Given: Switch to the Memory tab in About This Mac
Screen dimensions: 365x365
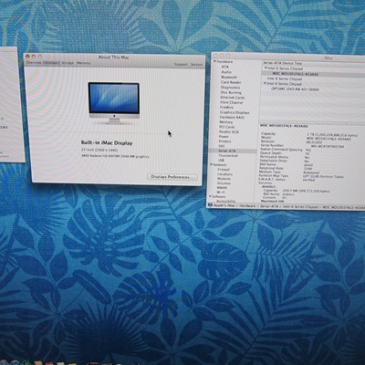Looking at the screenshot, I should pyautogui.click(x=83, y=63).
